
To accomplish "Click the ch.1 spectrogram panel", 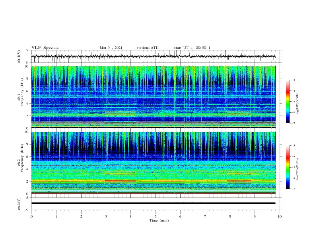I will [154, 97].
